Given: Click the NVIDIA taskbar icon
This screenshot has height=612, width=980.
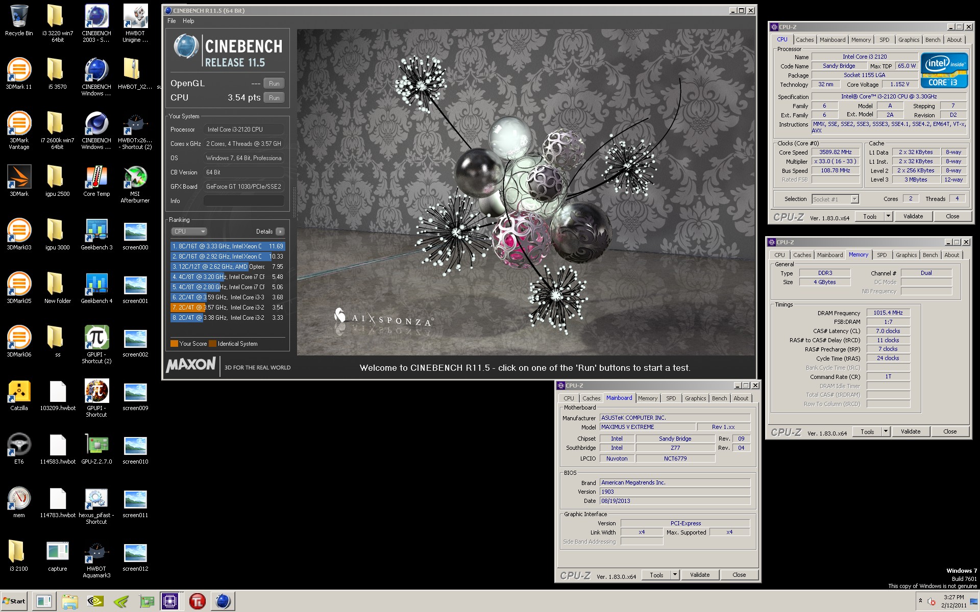Looking at the screenshot, I should 95,601.
